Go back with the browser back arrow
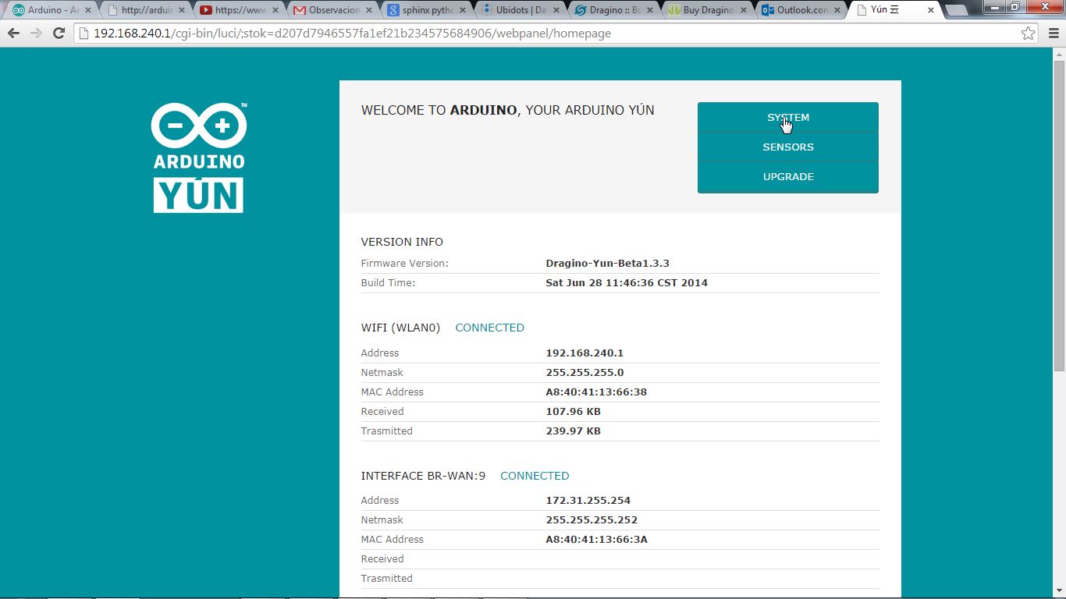Viewport: 1066px width, 599px height. [x=13, y=34]
